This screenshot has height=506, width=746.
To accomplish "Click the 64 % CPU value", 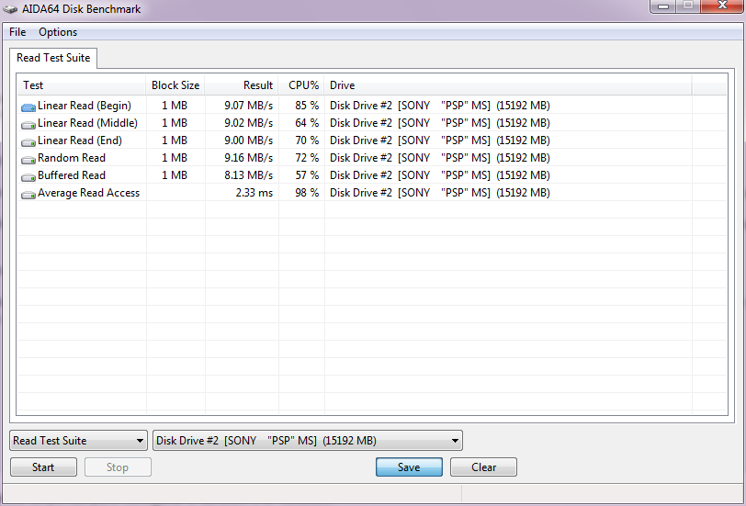I will (x=307, y=123).
